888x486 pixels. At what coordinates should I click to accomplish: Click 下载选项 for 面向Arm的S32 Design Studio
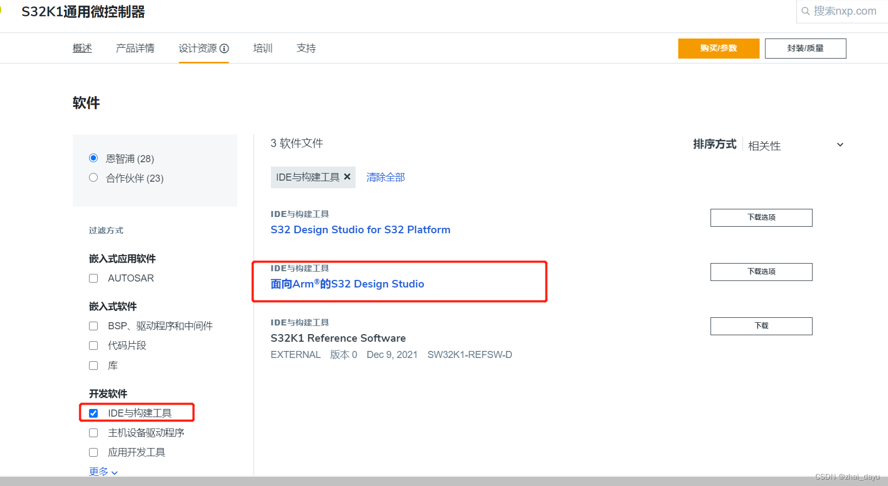tap(762, 272)
